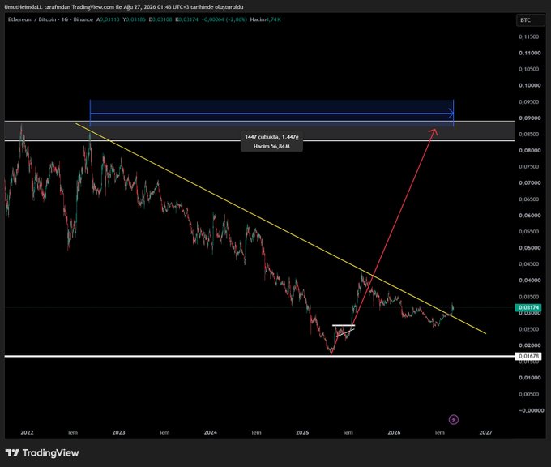Click the 2023 label on time axis
The image size is (551, 467).
(119, 432)
